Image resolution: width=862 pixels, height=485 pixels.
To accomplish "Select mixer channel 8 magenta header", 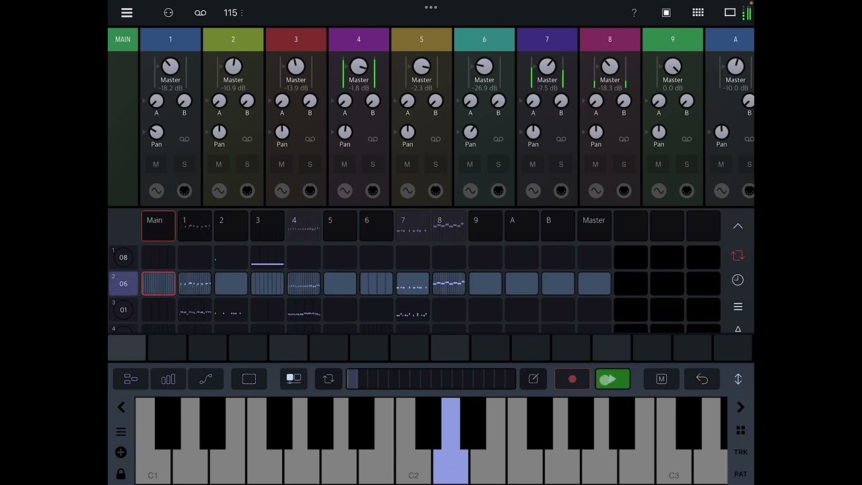I will [x=610, y=40].
